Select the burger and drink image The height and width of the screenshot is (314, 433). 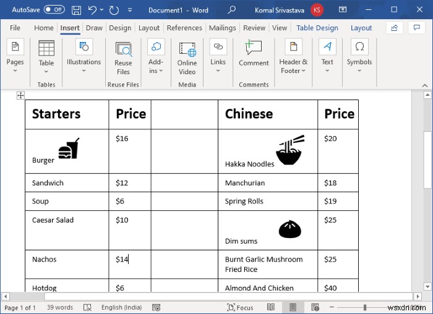tap(69, 148)
